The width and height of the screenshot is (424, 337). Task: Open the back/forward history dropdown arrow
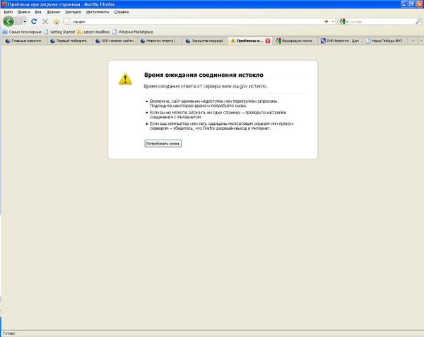coord(25,21)
